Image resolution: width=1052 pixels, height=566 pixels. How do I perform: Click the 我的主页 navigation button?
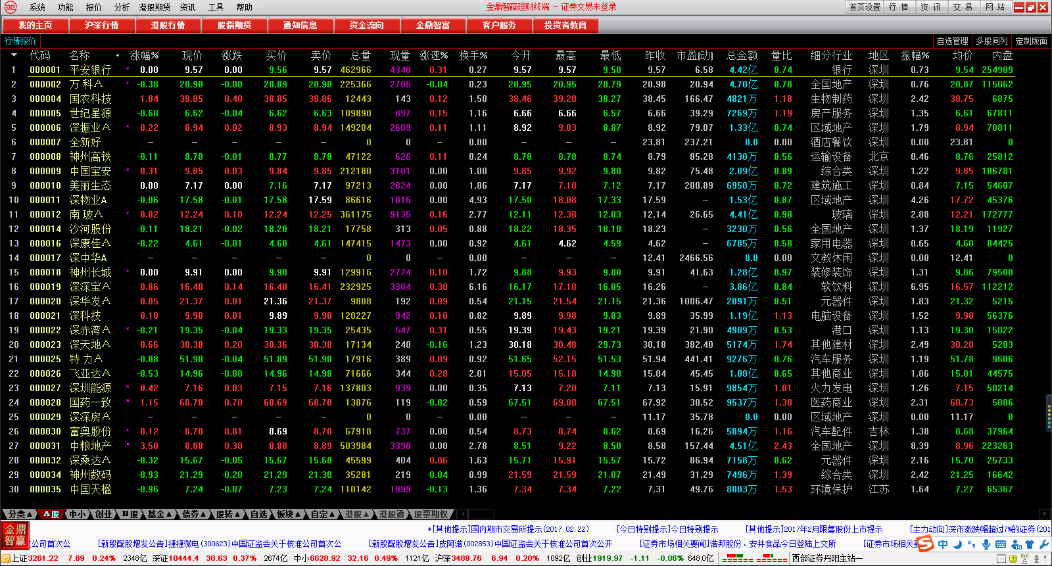click(x=36, y=25)
